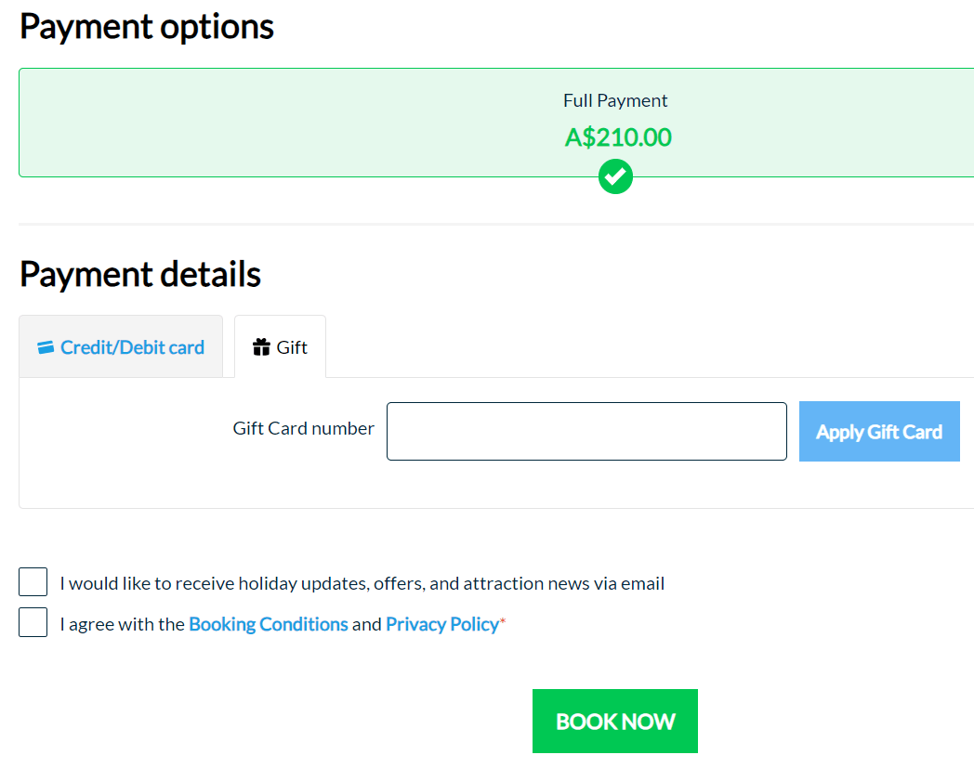Click the Payment details heading

(140, 274)
